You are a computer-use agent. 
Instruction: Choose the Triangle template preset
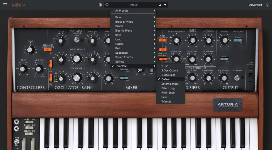pos(171,102)
